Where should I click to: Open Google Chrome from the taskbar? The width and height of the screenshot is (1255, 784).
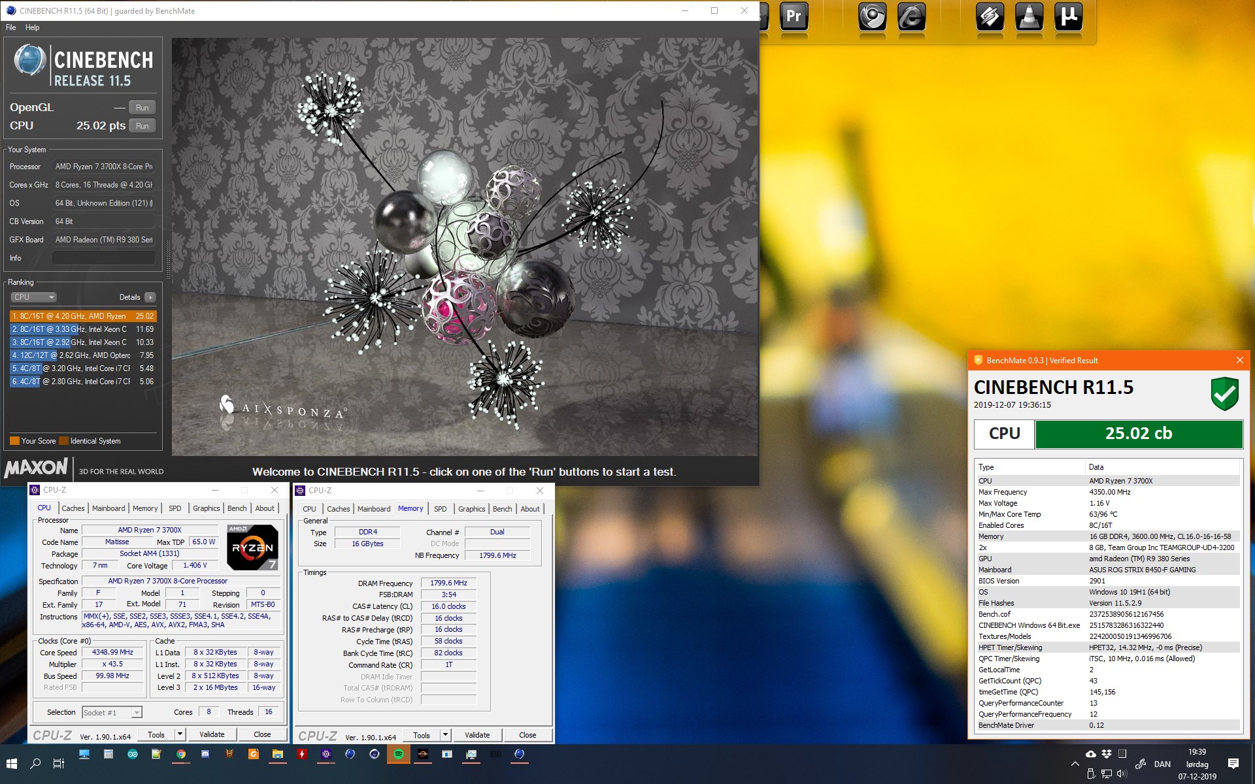(180, 754)
